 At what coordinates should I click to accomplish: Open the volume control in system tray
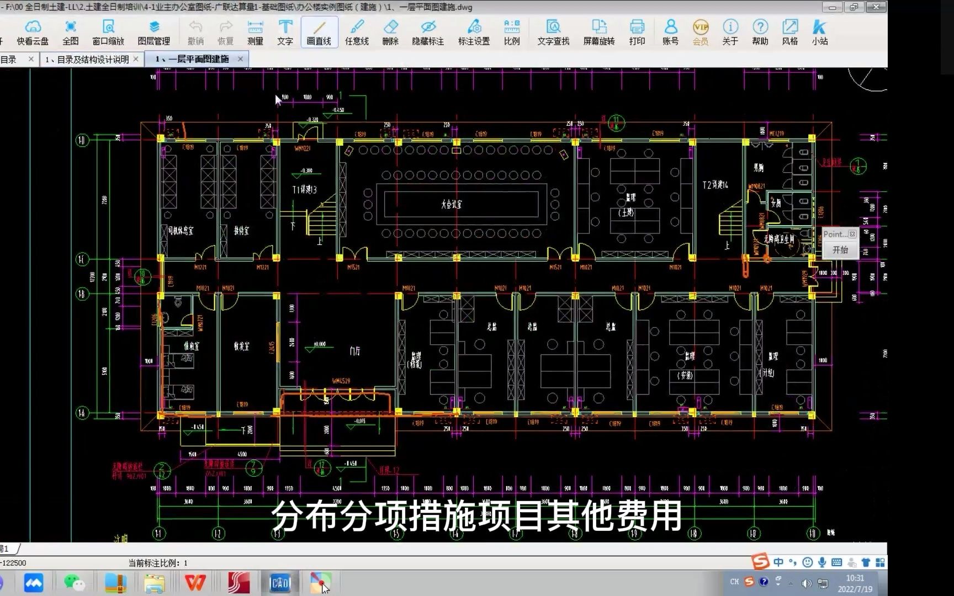pyautogui.click(x=806, y=582)
